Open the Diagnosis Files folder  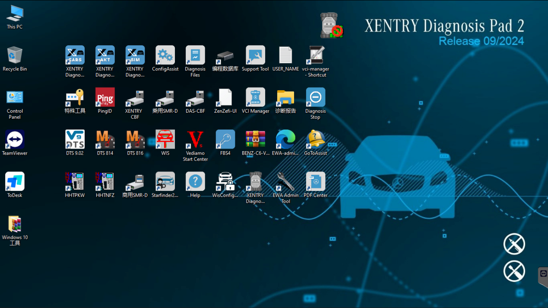(195, 56)
